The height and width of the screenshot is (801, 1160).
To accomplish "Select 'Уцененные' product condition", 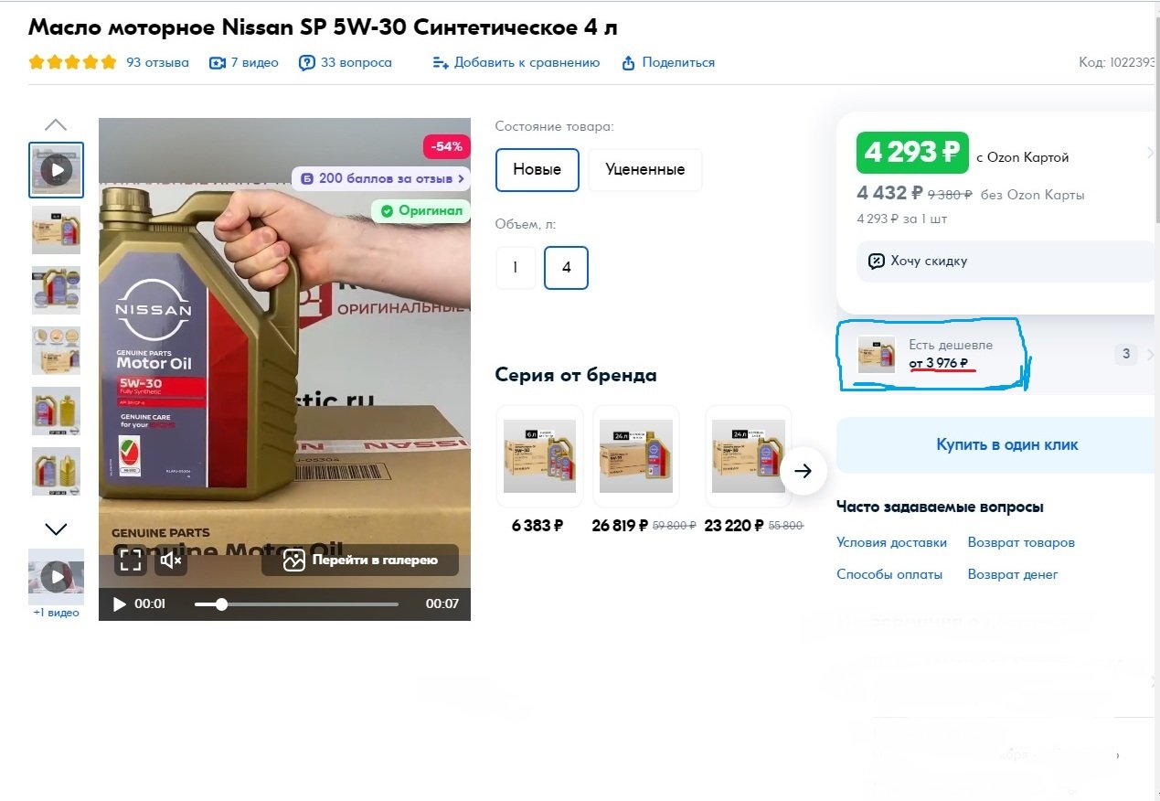I will [645, 170].
